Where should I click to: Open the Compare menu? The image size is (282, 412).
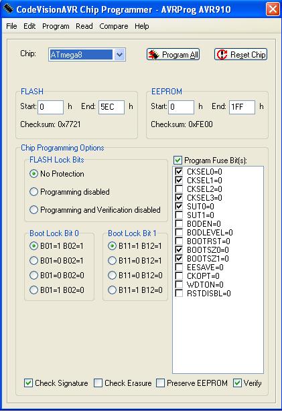pyautogui.click(x=114, y=26)
